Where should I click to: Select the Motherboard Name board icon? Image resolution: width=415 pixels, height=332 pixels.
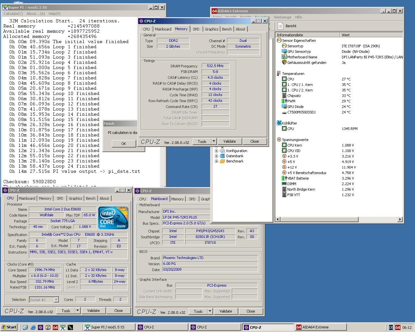click(284, 57)
